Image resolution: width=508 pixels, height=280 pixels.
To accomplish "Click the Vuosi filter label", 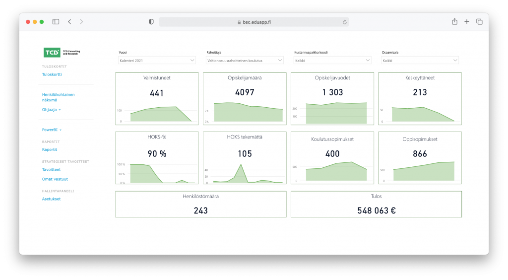I will tap(123, 52).
